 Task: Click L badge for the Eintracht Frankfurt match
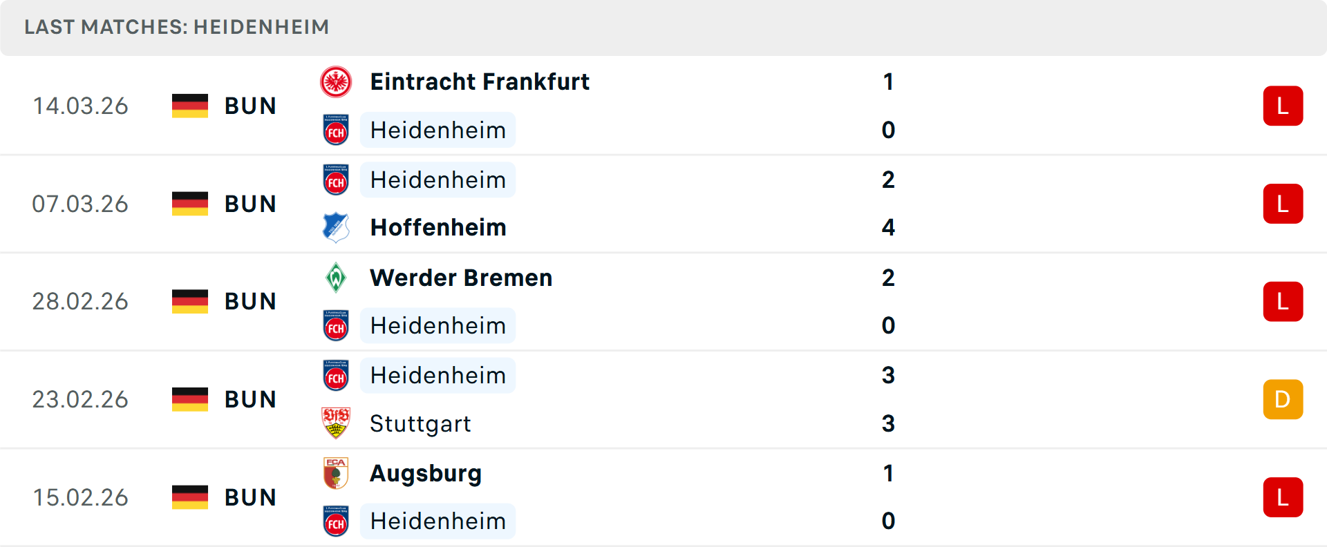tap(1283, 106)
